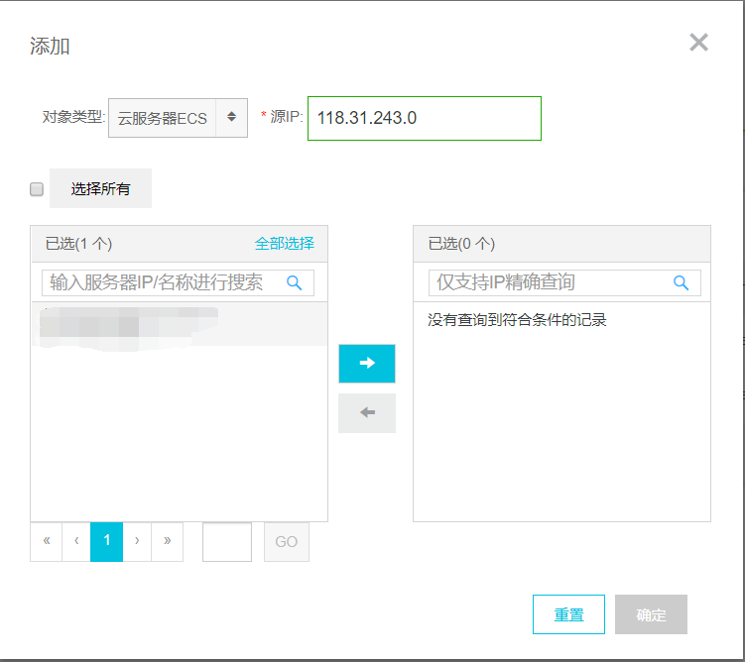Click the 全部选择 link in left panel
This screenshot has height=662, width=745.
click(x=284, y=244)
